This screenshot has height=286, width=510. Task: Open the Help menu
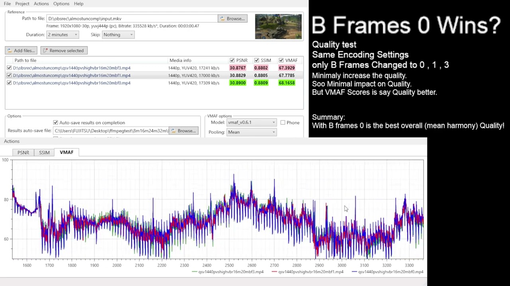[x=78, y=4]
